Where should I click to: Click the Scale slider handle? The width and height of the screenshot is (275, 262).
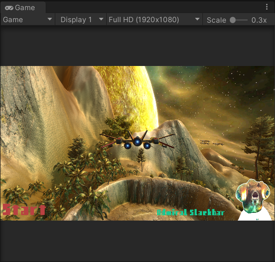[233, 20]
